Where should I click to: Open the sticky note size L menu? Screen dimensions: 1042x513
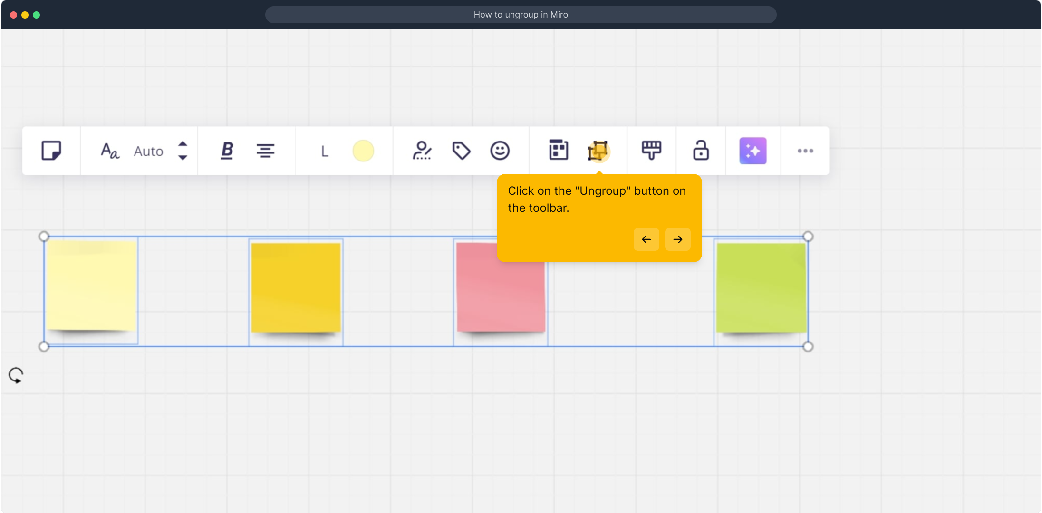(x=325, y=151)
